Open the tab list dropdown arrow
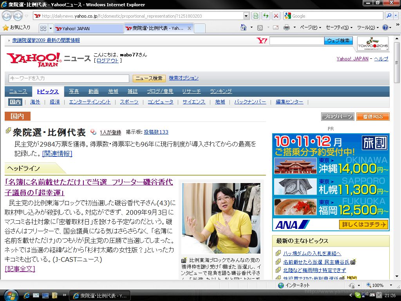 pos(51,28)
